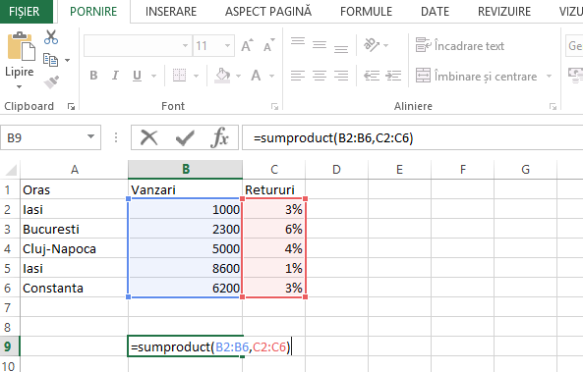Image resolution: width=583 pixels, height=372 pixels.
Task: Select cell with 6% returns
Action: point(274,229)
